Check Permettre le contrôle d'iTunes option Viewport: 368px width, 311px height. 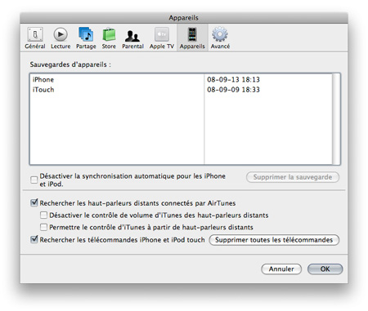pyautogui.click(x=43, y=227)
